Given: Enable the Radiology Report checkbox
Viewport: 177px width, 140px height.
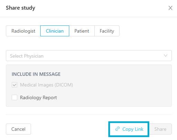Looking at the screenshot, I should 14,97.
